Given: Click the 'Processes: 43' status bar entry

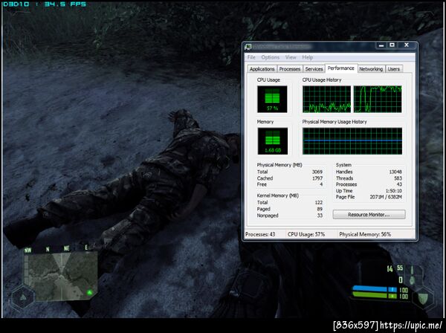Looking at the screenshot, I should [x=260, y=234].
